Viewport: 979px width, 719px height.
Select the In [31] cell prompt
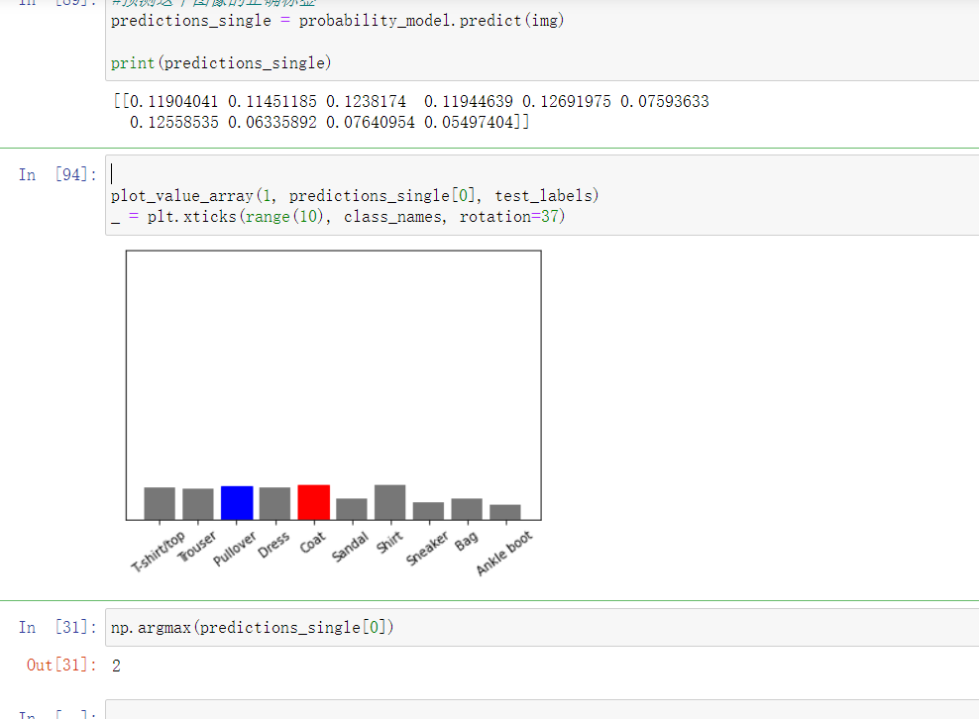point(57,628)
